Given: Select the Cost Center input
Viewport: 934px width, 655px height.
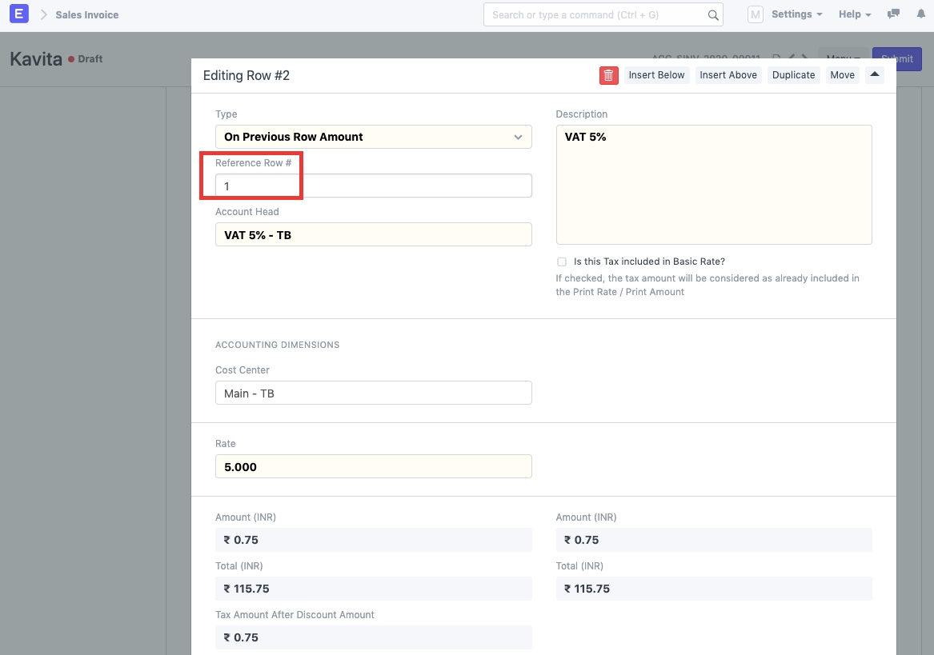Looking at the screenshot, I should tap(373, 393).
